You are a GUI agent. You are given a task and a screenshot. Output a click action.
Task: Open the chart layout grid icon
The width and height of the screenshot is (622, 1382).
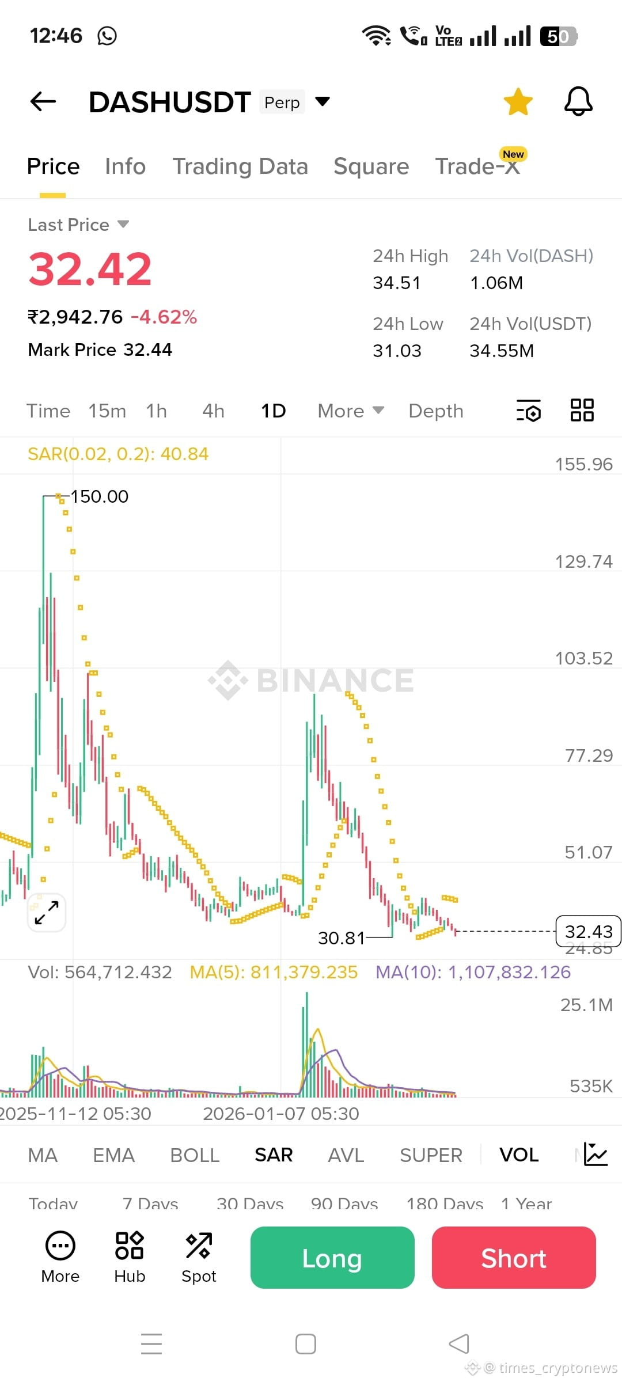[x=582, y=411]
